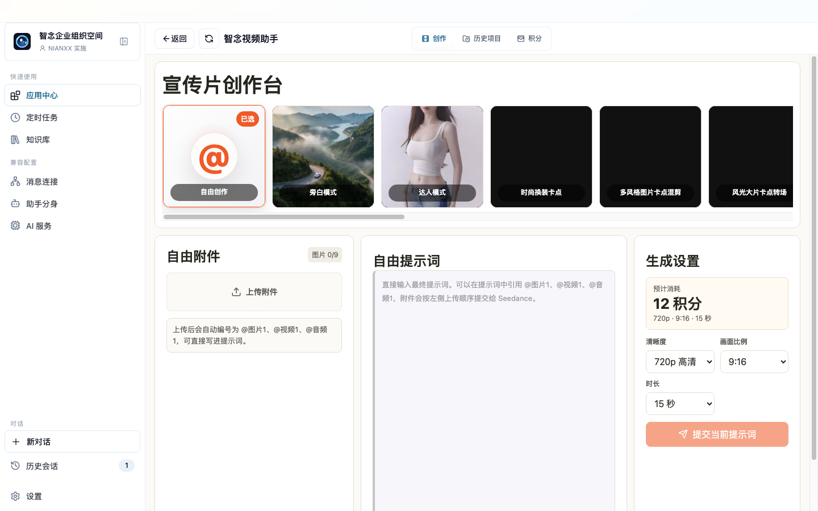The height and width of the screenshot is (511, 818).
Task: Go back with 返回 button
Action: point(174,39)
